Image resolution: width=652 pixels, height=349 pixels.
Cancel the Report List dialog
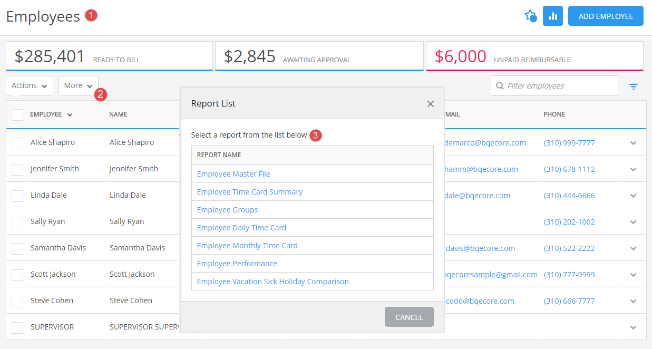[x=409, y=317]
